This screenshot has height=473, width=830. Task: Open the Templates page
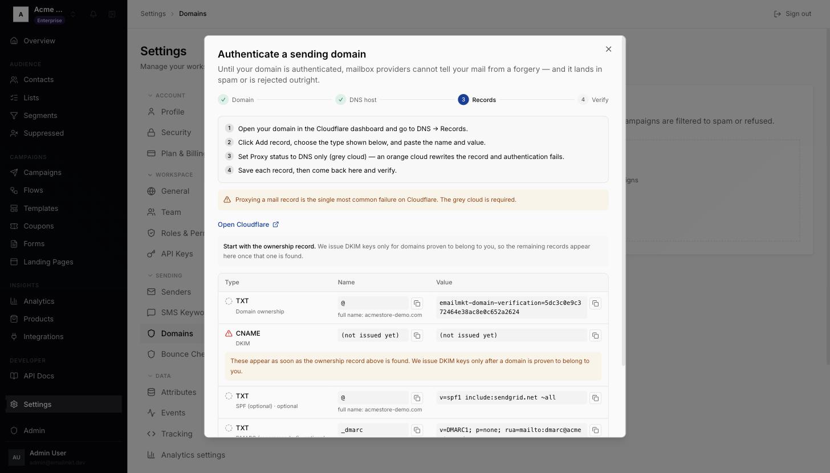pyautogui.click(x=64, y=208)
